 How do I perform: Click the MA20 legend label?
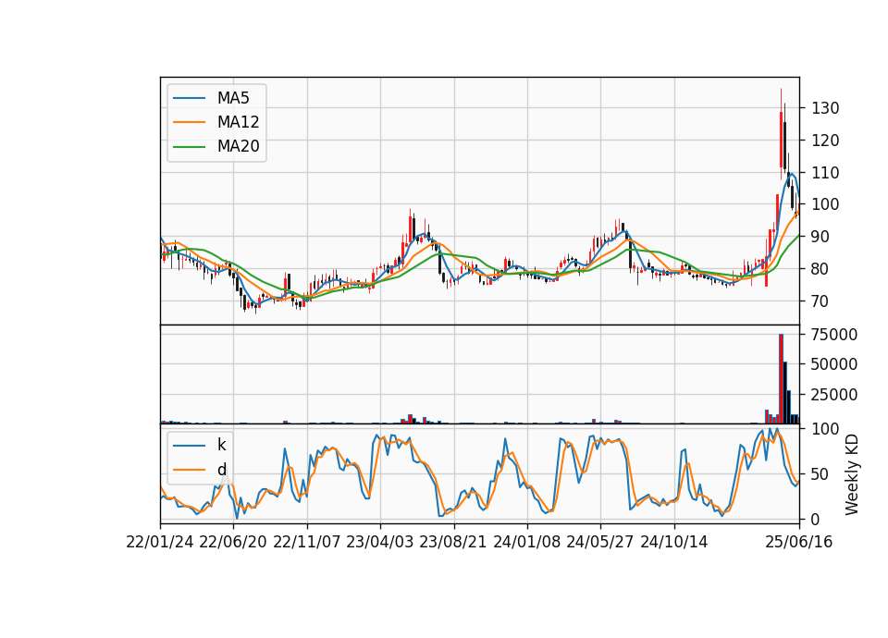(238, 147)
